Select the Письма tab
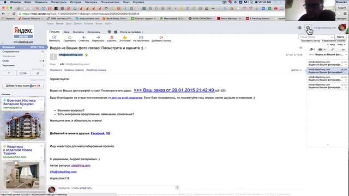Image resolution: width=349 pixels, height=196 pixels. pyautogui.click(x=55, y=32)
